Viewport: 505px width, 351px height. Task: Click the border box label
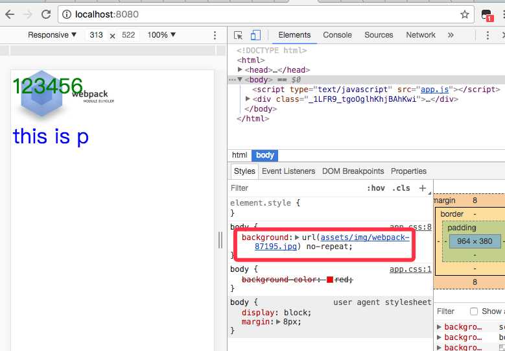[x=452, y=214]
